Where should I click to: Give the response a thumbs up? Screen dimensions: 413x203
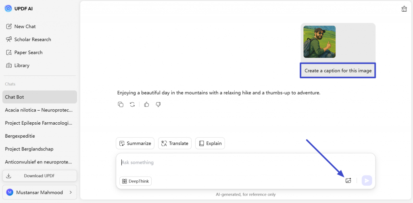coord(147,105)
